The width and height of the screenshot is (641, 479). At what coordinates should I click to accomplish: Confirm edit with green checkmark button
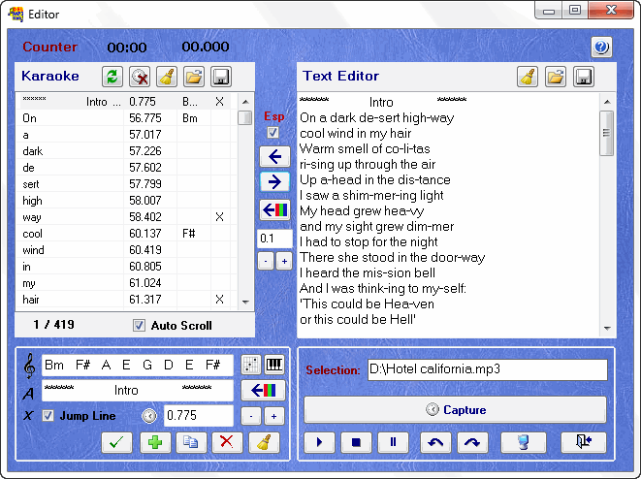(x=116, y=442)
